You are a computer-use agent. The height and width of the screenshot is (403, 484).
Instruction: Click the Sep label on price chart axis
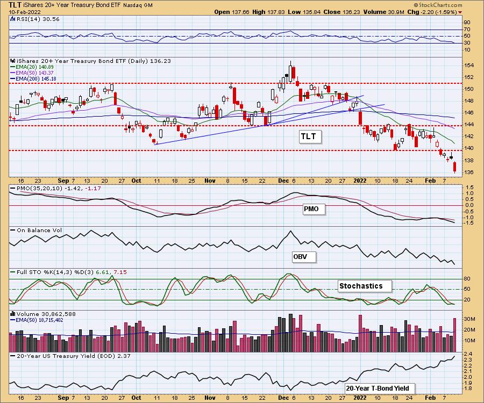(63, 181)
